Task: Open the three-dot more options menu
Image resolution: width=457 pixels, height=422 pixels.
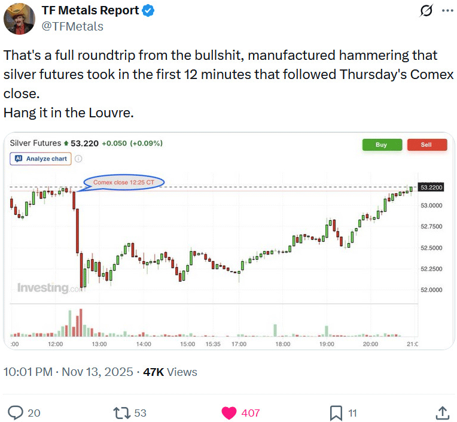Action: (x=447, y=11)
